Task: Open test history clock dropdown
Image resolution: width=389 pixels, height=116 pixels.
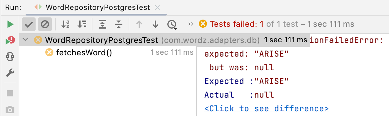Action: coord(172,25)
